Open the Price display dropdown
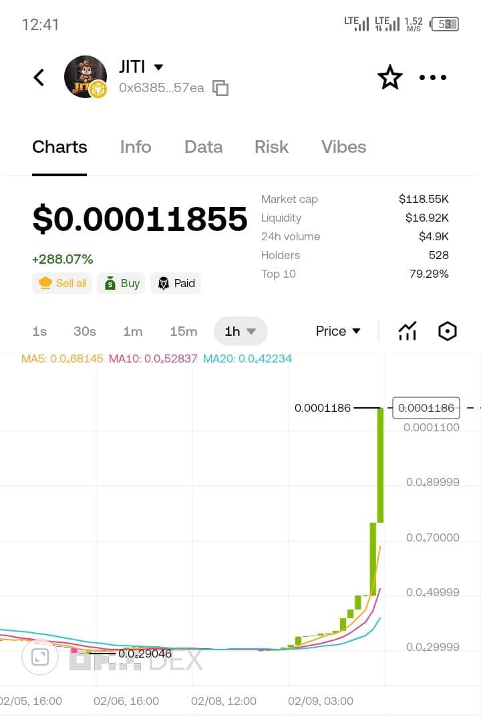This screenshot has width=481, height=717. tap(338, 331)
